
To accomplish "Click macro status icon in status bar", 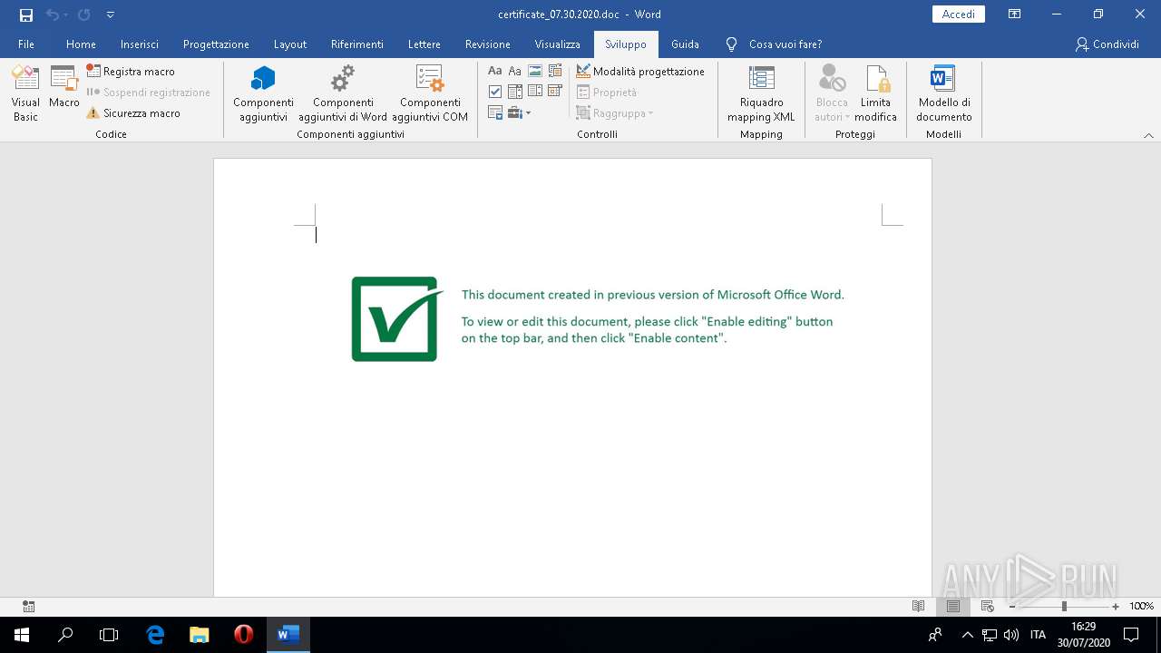I will [x=28, y=606].
